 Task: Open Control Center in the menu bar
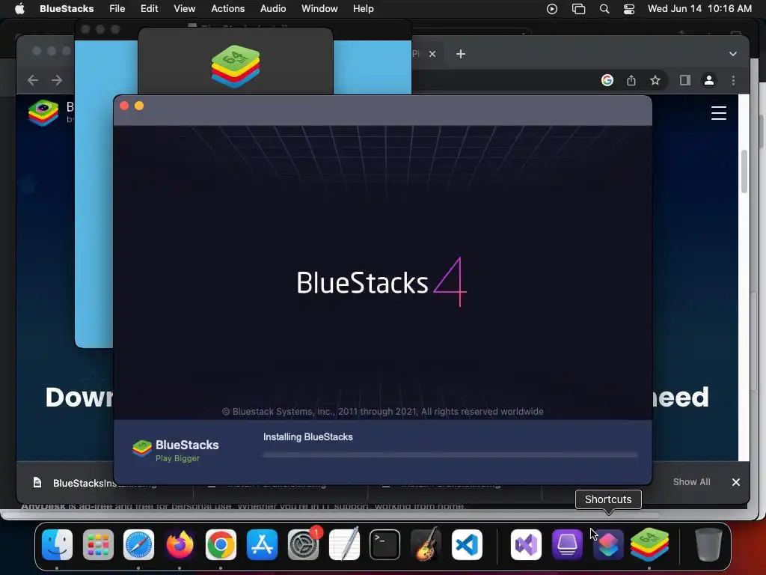click(x=629, y=9)
